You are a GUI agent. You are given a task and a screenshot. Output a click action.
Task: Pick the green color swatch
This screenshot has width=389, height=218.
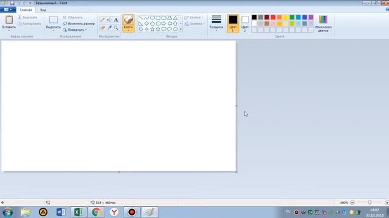[292, 17]
